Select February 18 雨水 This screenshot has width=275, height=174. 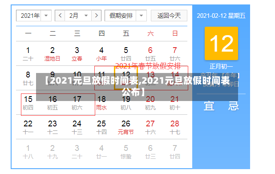click(101, 103)
